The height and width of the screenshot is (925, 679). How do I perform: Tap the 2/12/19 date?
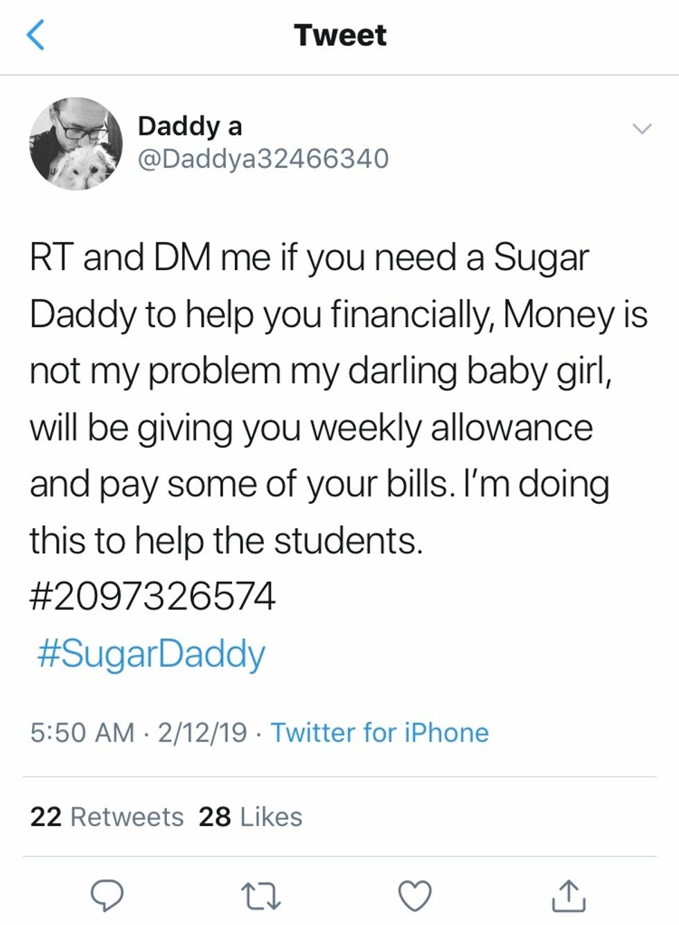coord(202,732)
